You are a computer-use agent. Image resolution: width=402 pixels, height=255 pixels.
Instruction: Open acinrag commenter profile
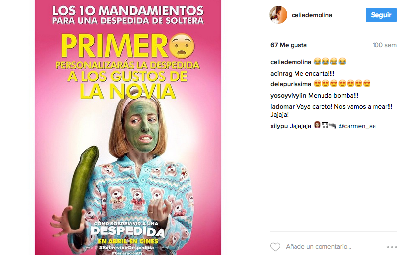coord(281,74)
